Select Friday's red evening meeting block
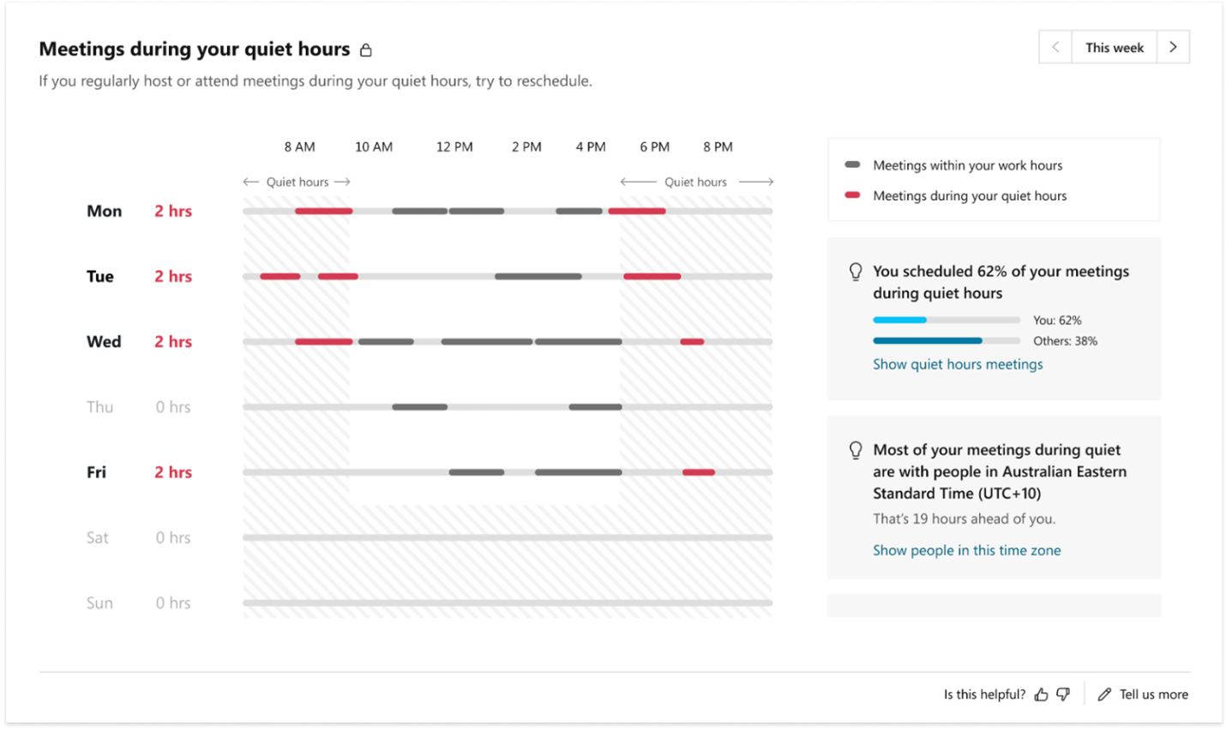Image resolution: width=1226 pixels, height=730 pixels. point(699,471)
